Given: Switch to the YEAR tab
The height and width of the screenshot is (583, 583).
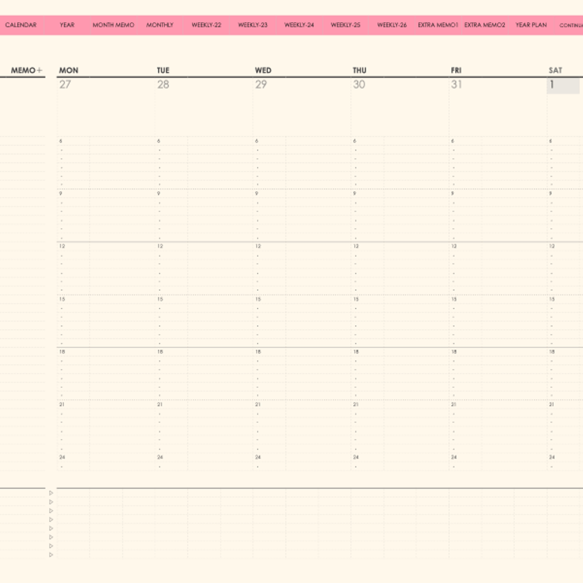Looking at the screenshot, I should [x=67, y=25].
